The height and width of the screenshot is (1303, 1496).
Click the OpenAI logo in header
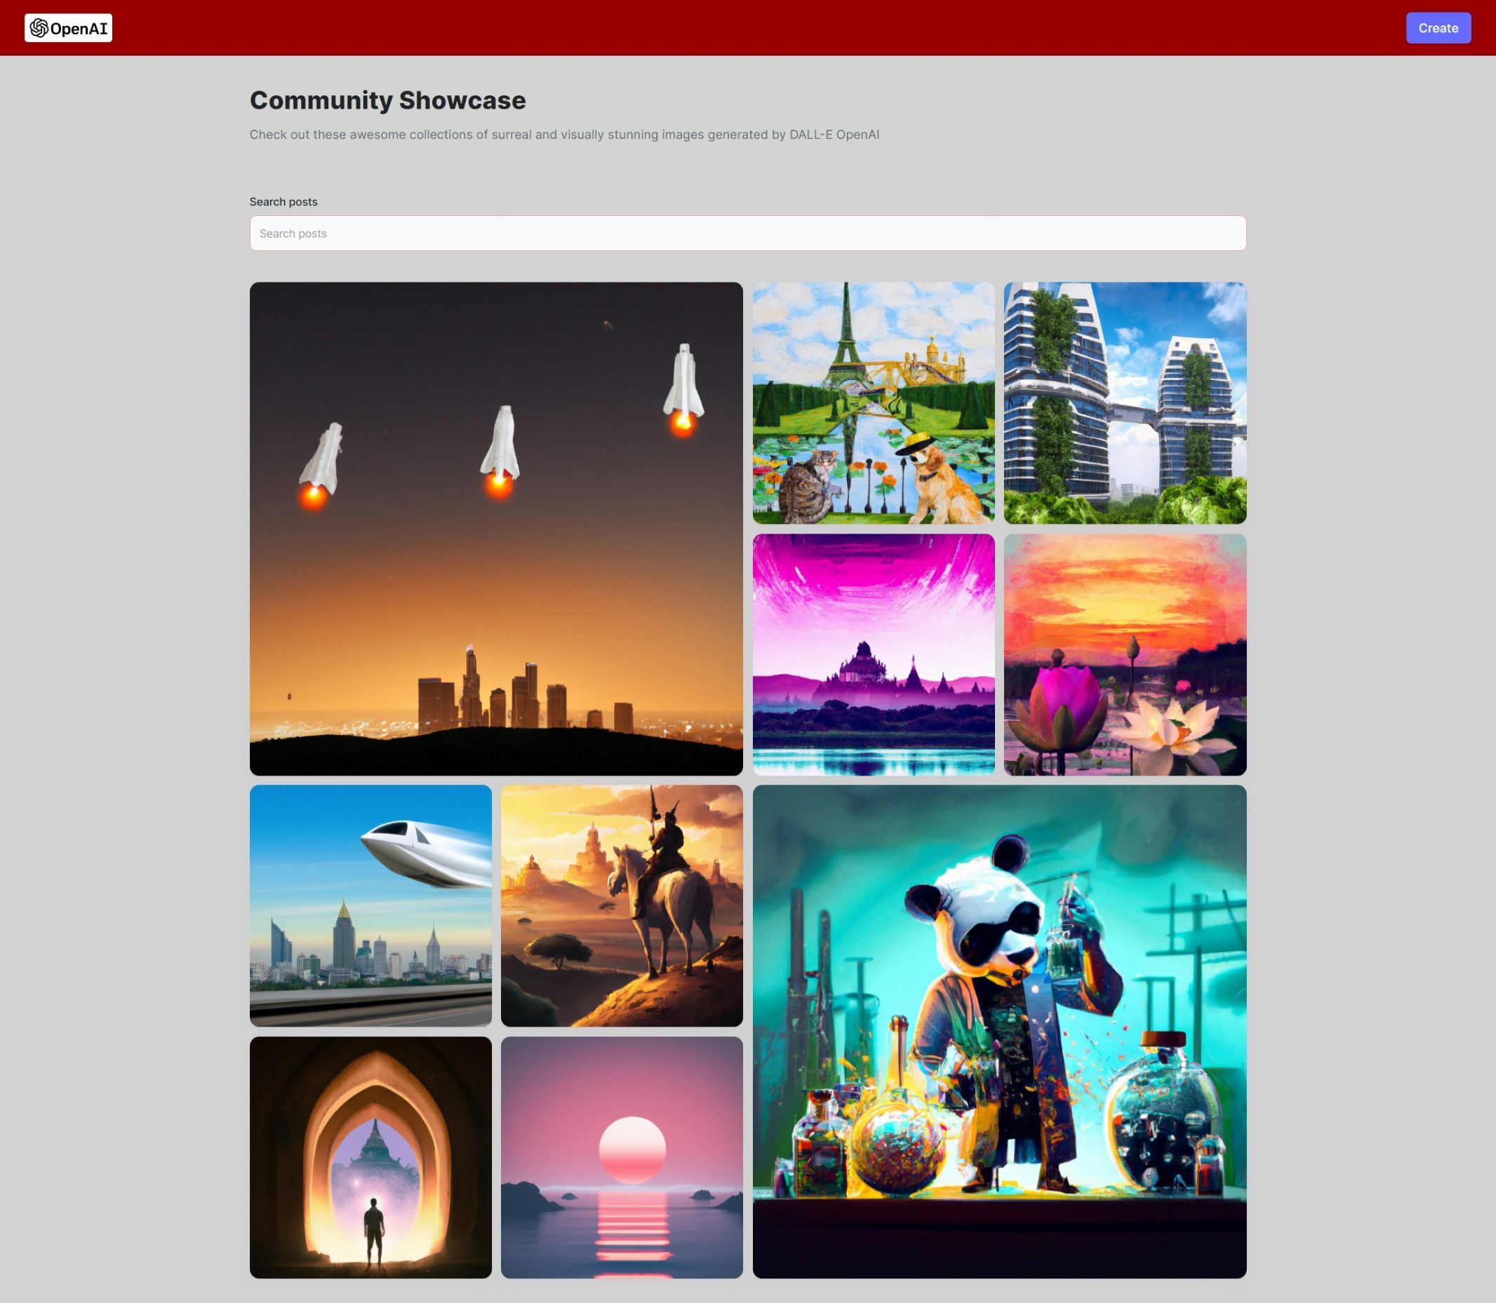pos(68,28)
